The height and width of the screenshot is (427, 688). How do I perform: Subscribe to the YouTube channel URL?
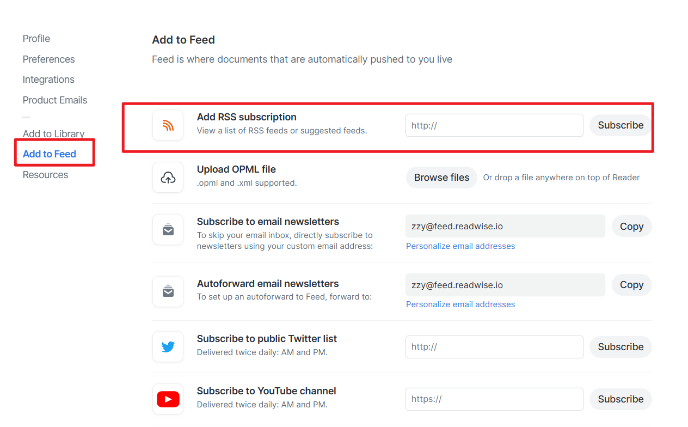[621, 399]
